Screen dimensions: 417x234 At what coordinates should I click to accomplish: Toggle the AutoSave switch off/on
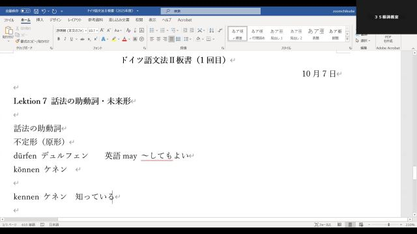point(25,11)
